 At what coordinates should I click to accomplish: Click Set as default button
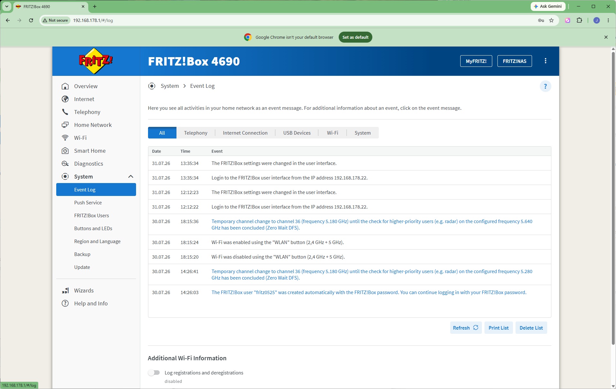click(x=355, y=37)
